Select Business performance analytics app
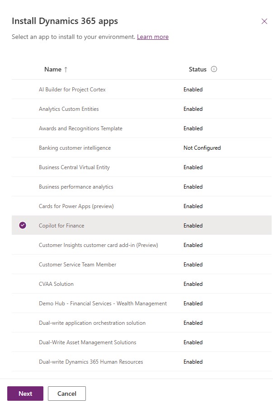The width and height of the screenshot is (273, 408). pos(142,186)
